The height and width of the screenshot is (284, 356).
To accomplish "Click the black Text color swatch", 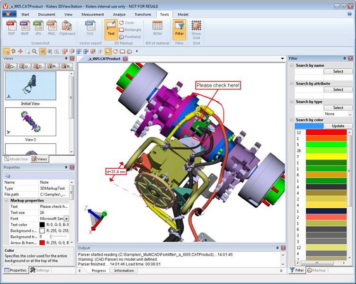I will [42, 224].
